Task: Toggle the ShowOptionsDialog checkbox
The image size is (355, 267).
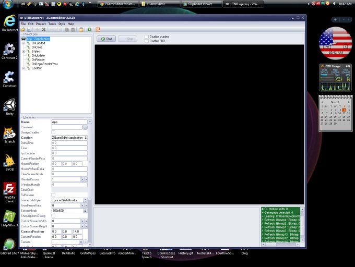Action: coord(53,216)
